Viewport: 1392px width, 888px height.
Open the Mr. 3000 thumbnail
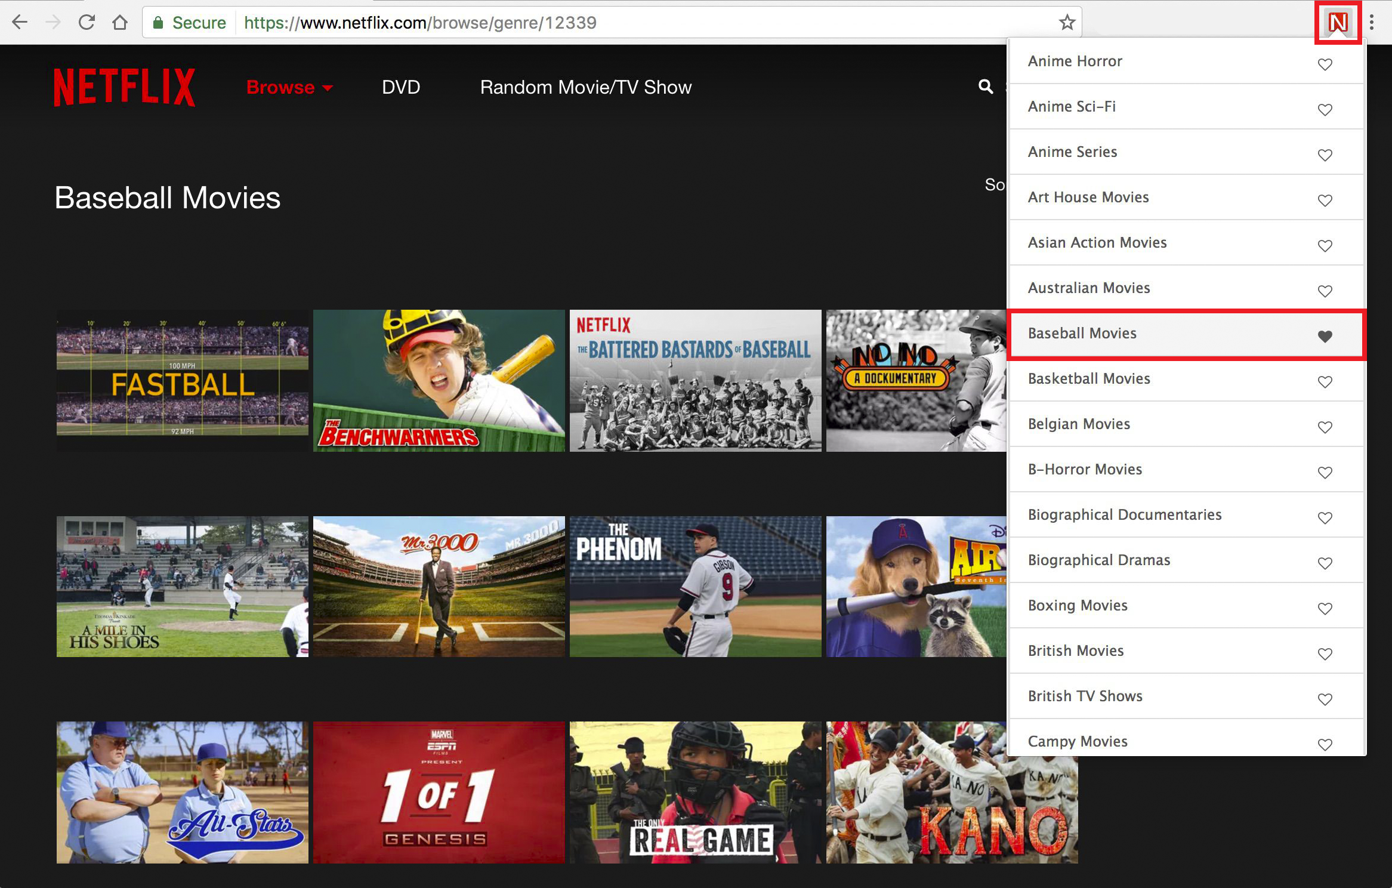point(439,587)
